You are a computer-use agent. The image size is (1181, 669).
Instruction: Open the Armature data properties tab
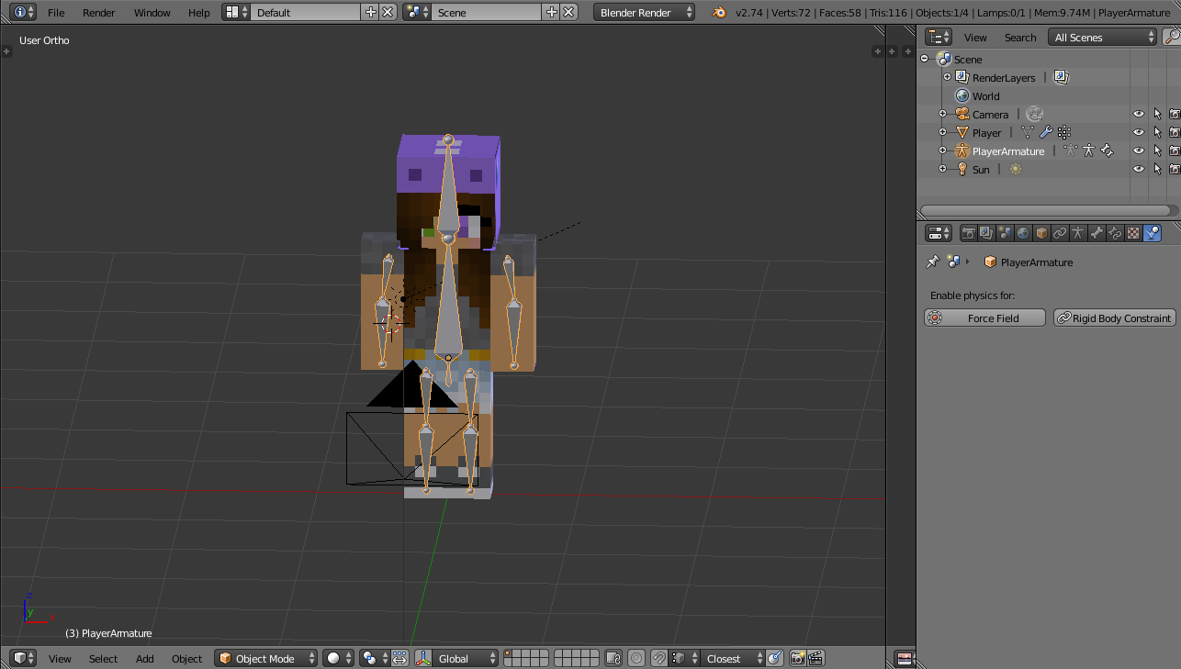(x=1078, y=233)
